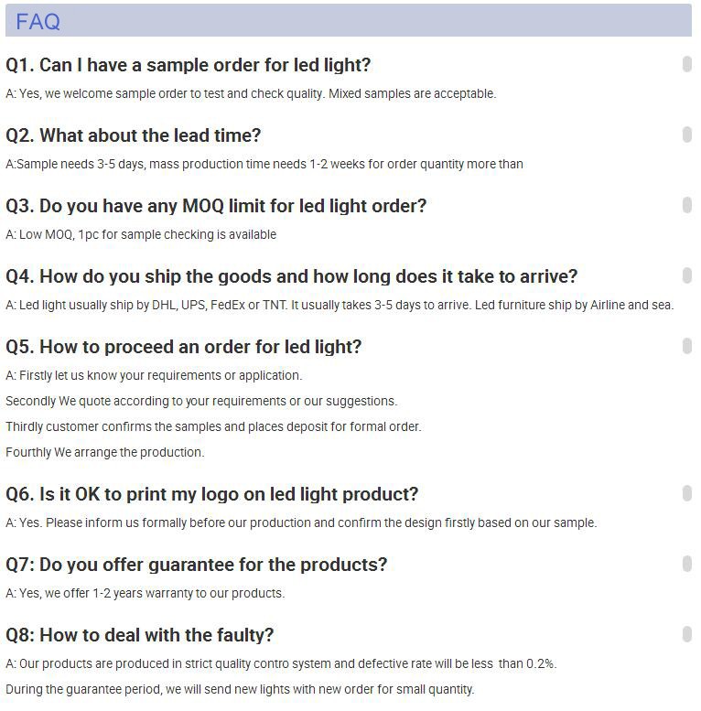Click the gray pill marker next to Q2
The image size is (701, 711).
(686, 135)
